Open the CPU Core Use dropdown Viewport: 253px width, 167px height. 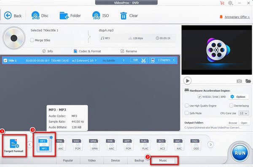(243, 113)
